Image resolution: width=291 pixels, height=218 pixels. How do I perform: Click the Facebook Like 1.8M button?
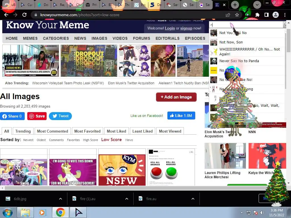point(181,116)
